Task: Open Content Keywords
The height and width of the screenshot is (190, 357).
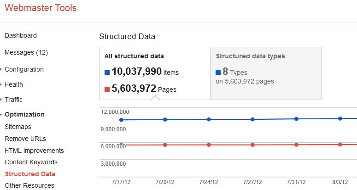Action: (31, 162)
